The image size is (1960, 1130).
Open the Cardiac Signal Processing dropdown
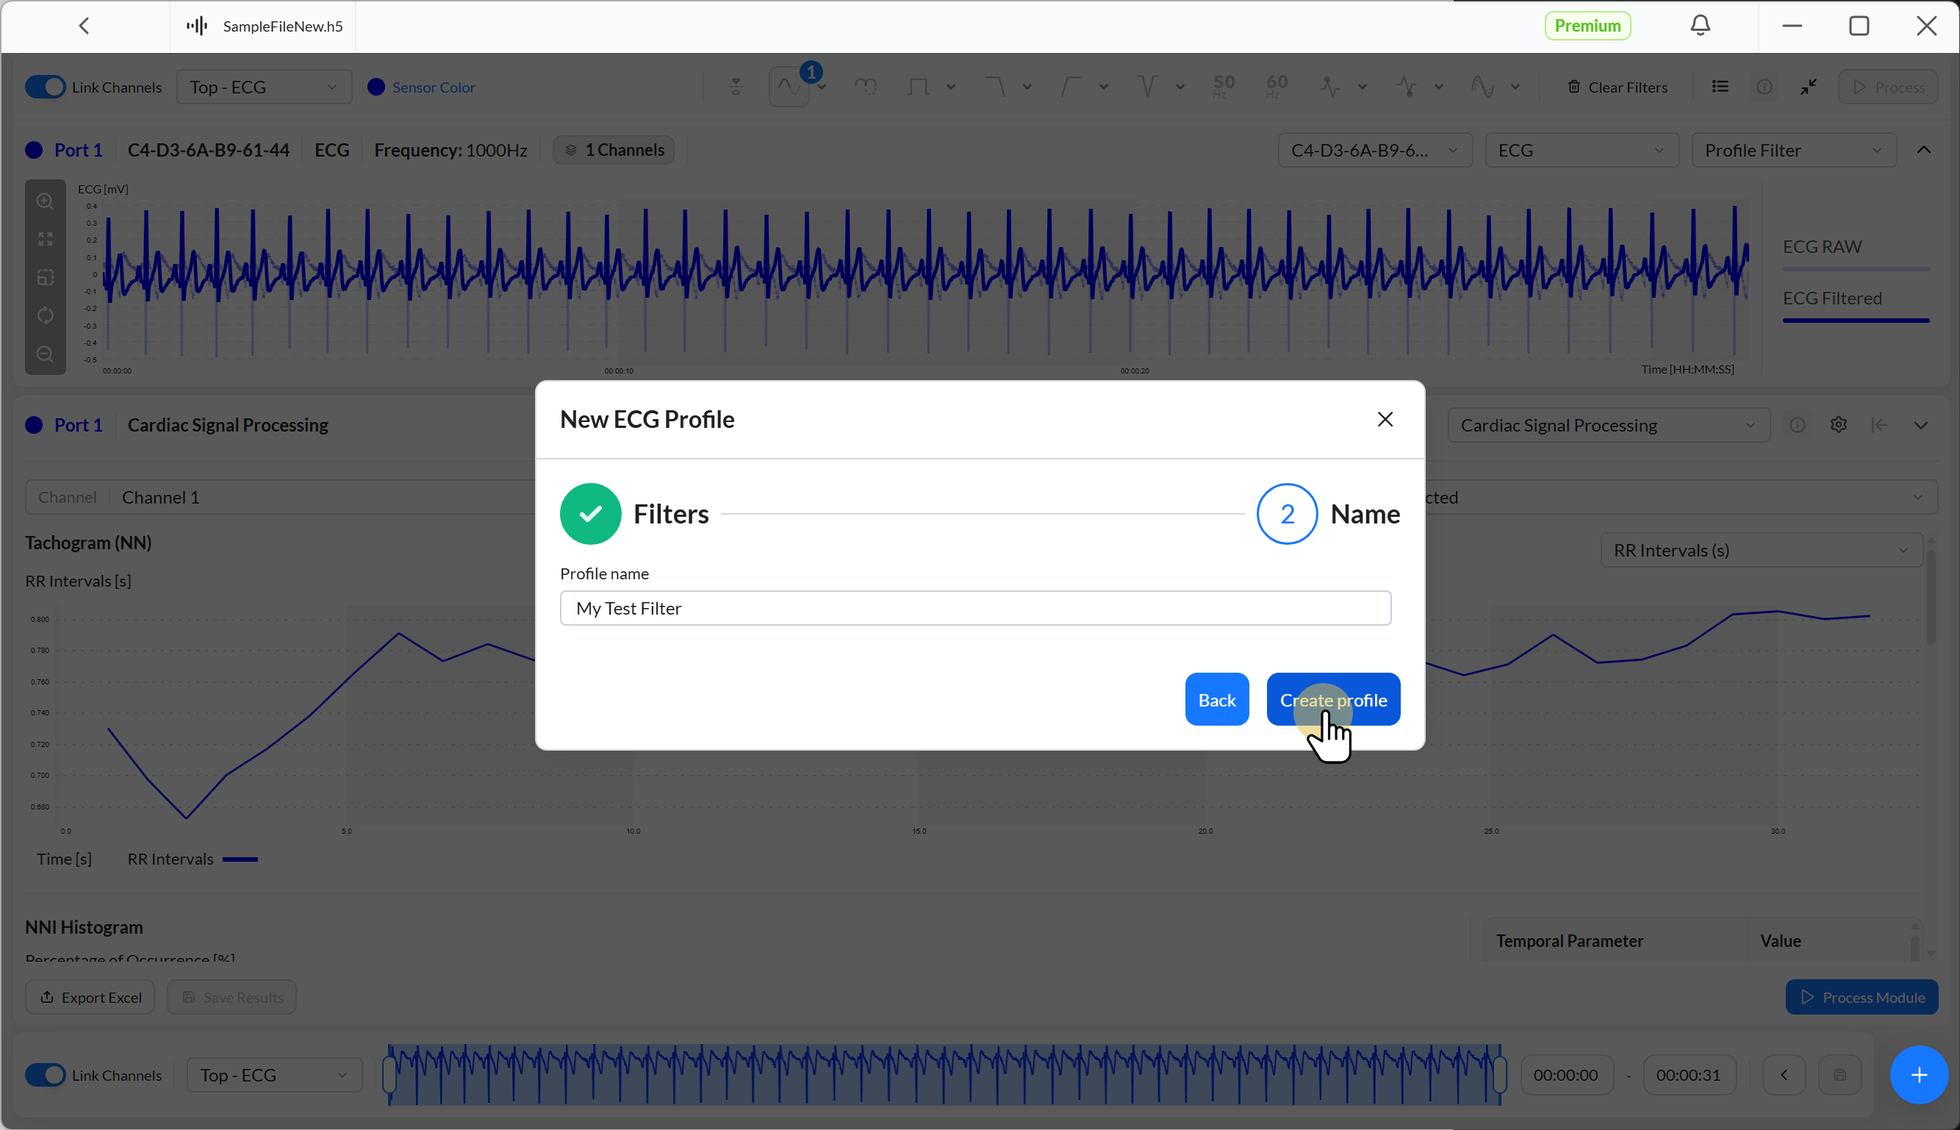tap(1608, 425)
